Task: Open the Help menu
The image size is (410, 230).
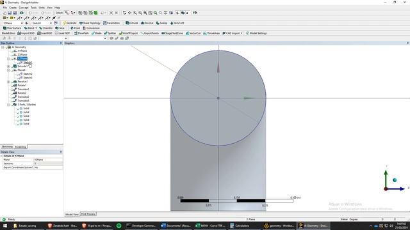Action: 57,8
